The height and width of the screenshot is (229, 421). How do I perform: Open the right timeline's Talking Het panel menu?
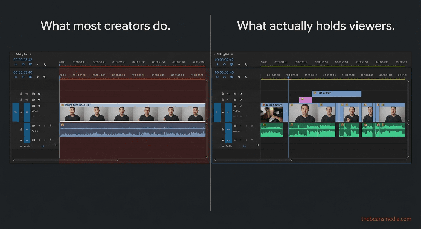click(232, 54)
